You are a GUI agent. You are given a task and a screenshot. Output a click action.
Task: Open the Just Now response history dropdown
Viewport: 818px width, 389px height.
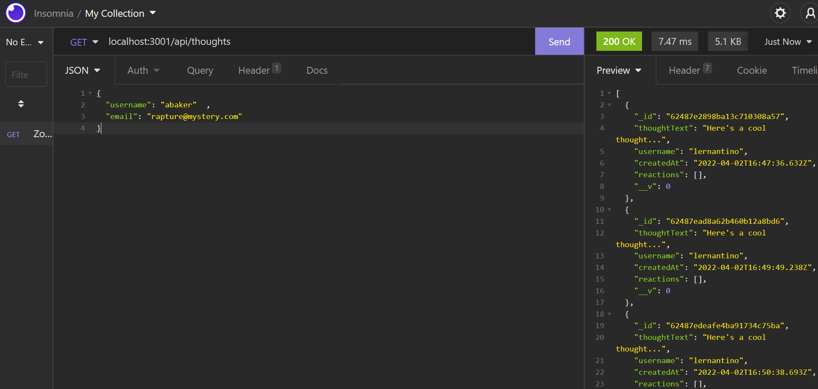[x=788, y=41]
